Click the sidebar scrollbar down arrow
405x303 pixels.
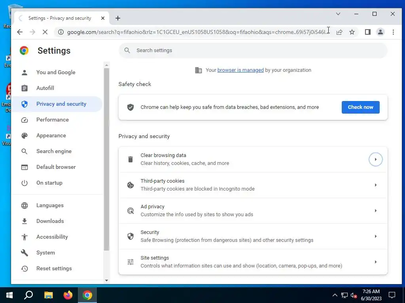point(106,281)
